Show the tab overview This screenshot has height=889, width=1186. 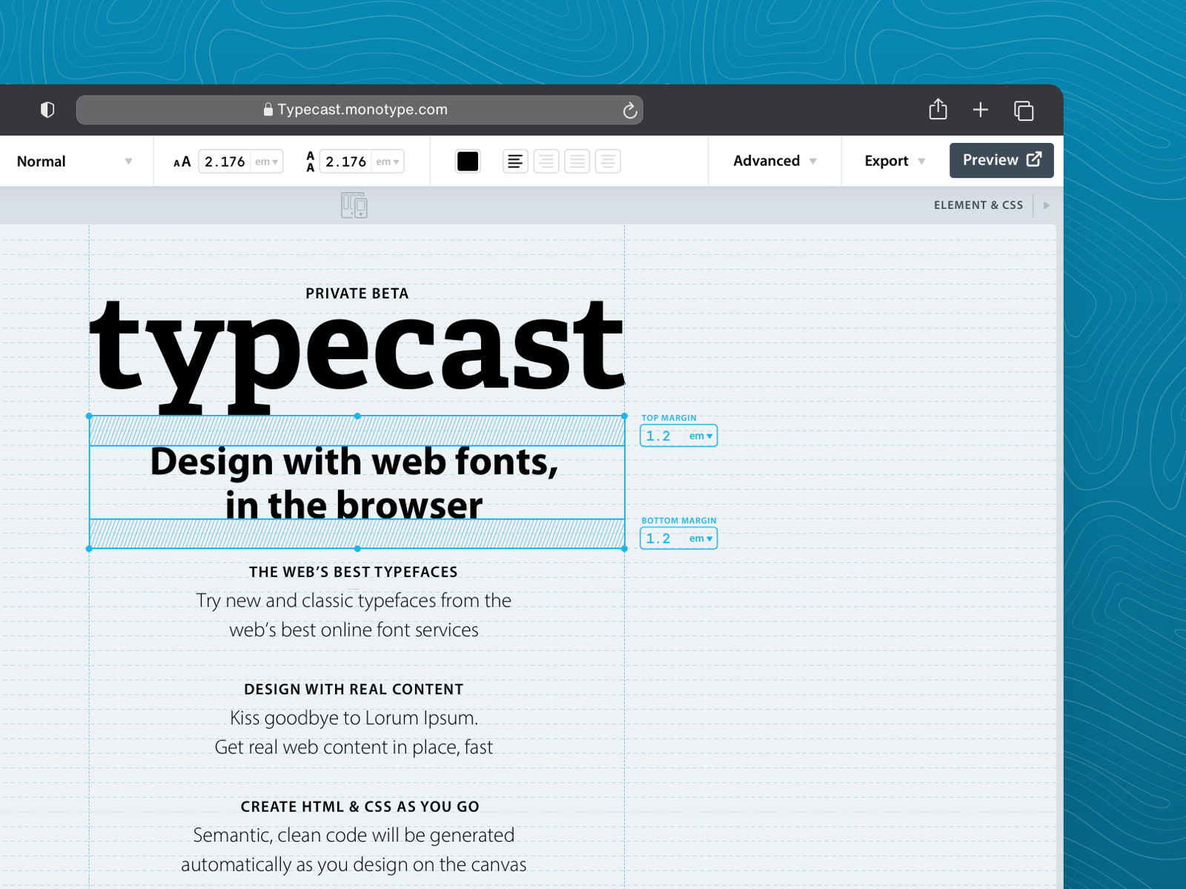pos(1024,110)
